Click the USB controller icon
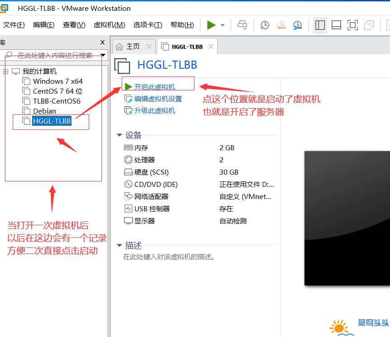 click(128, 209)
